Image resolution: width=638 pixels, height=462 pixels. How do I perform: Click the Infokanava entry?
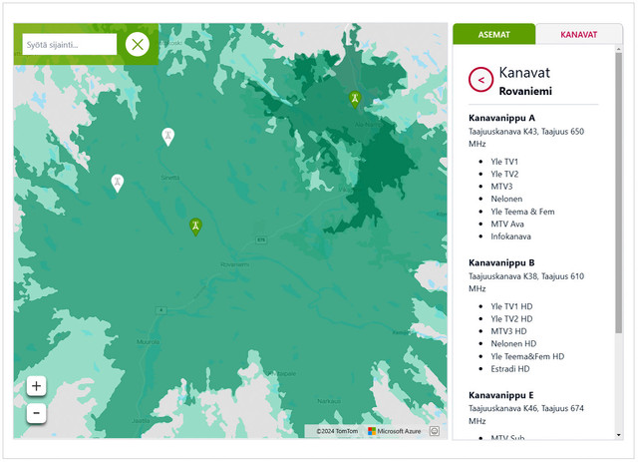pyautogui.click(x=510, y=236)
